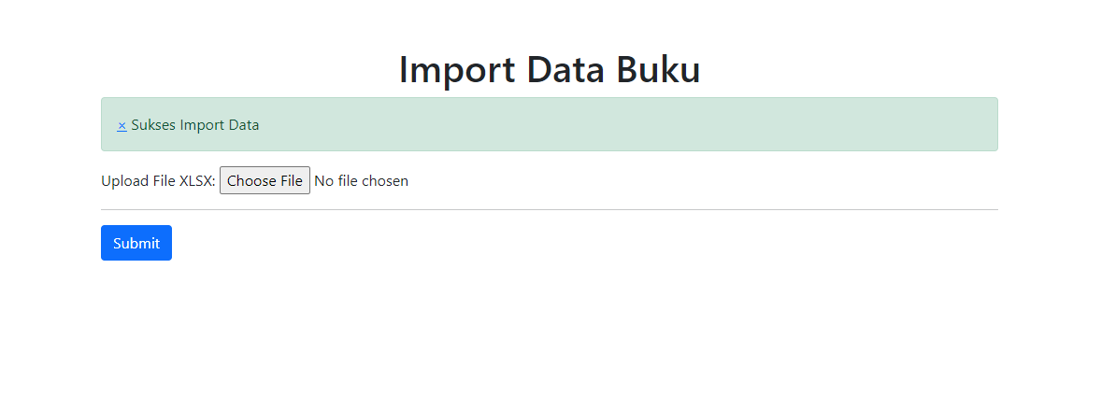Open the file picker for XLSX upload

coord(265,180)
